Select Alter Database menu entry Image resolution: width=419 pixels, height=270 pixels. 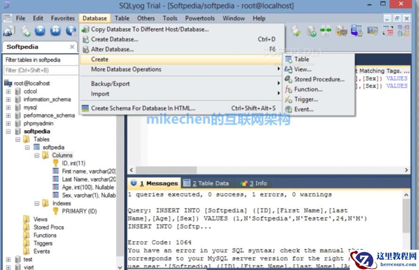(182, 49)
